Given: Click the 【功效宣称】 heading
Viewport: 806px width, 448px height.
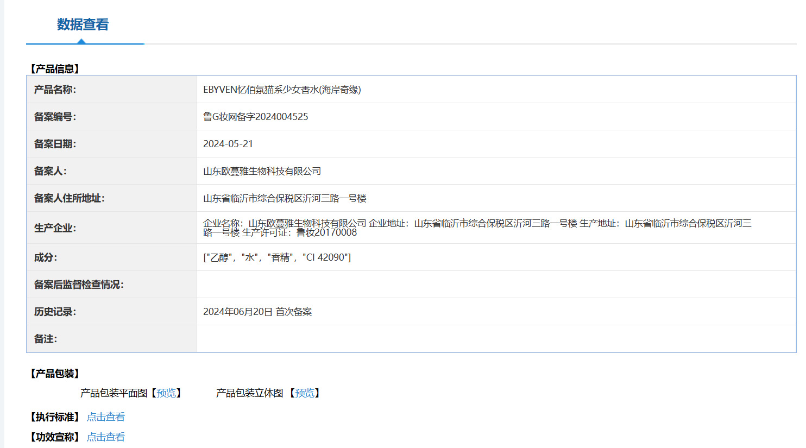Looking at the screenshot, I should click(55, 437).
